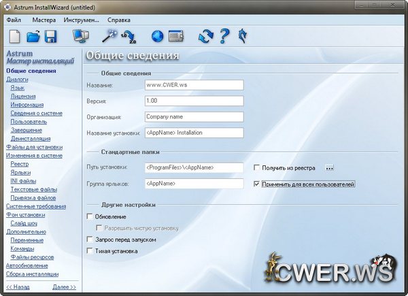Select Лицензия in the sidebar tree
This screenshot has height=296, width=408.
click(x=23, y=97)
